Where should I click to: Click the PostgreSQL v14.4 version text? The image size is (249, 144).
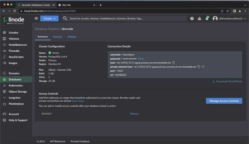[58, 56]
